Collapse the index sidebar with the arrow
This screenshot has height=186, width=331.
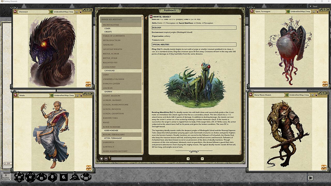pyautogui.click(x=146, y=18)
